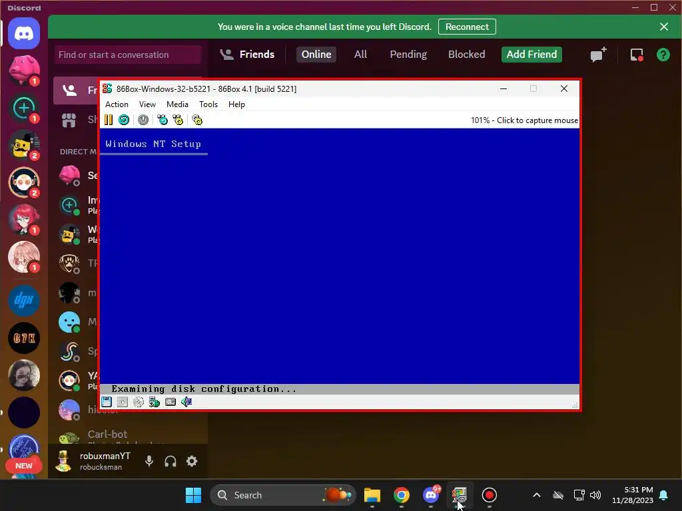Click the 'Find or start a conversation' field
The image size is (682, 511).
click(127, 55)
